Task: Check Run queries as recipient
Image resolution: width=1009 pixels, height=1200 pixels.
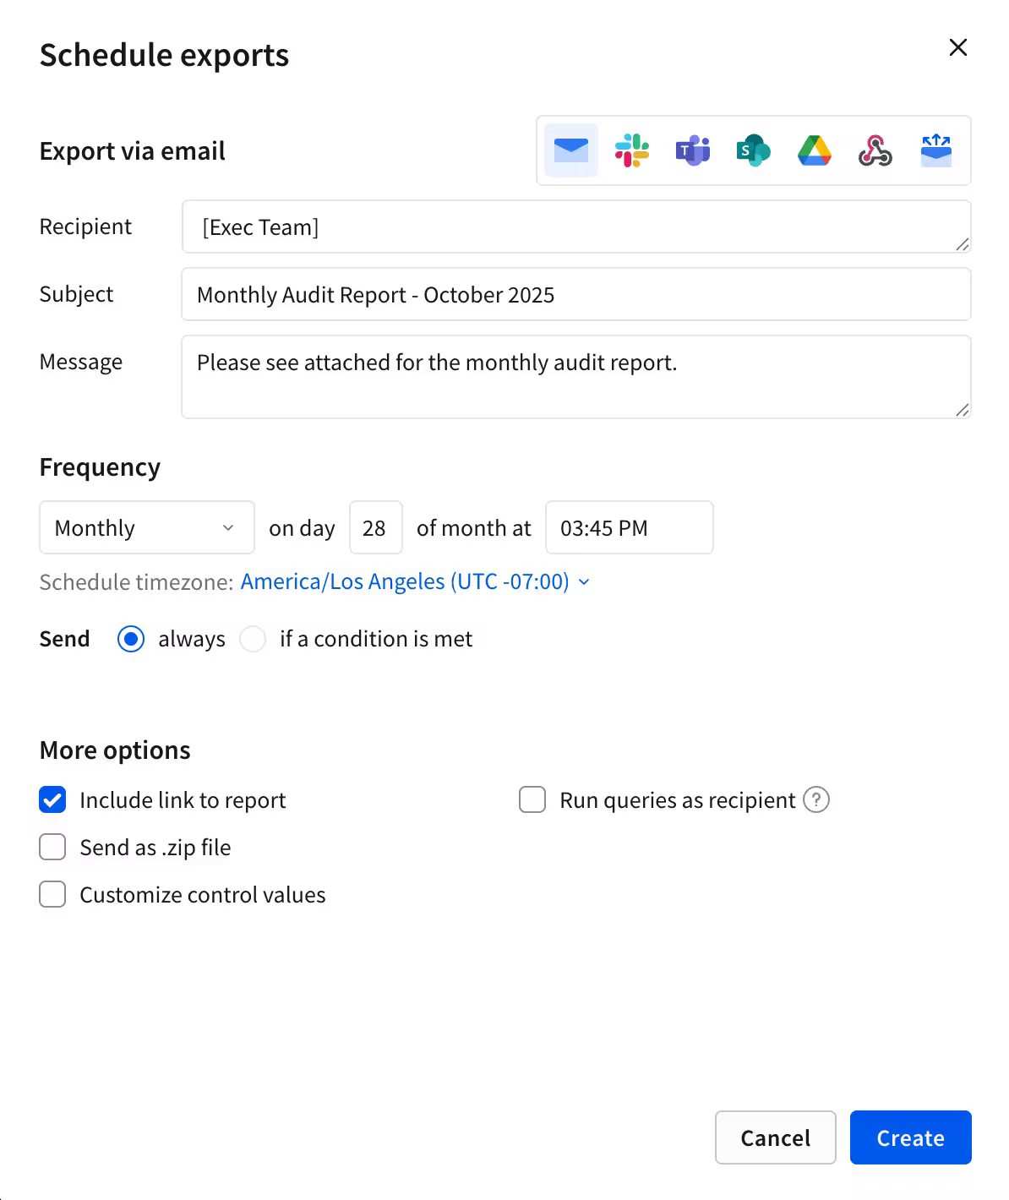Action: pos(532,799)
